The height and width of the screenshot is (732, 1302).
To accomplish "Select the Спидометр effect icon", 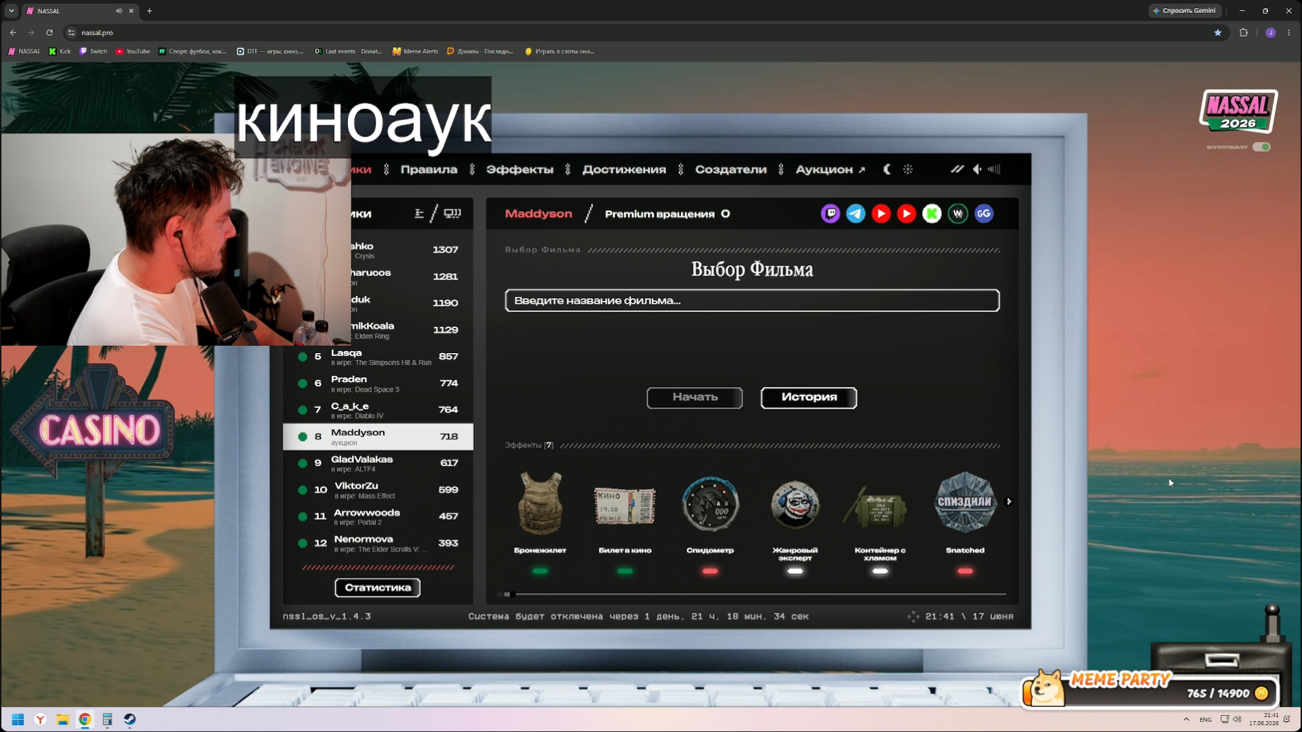I will [710, 504].
